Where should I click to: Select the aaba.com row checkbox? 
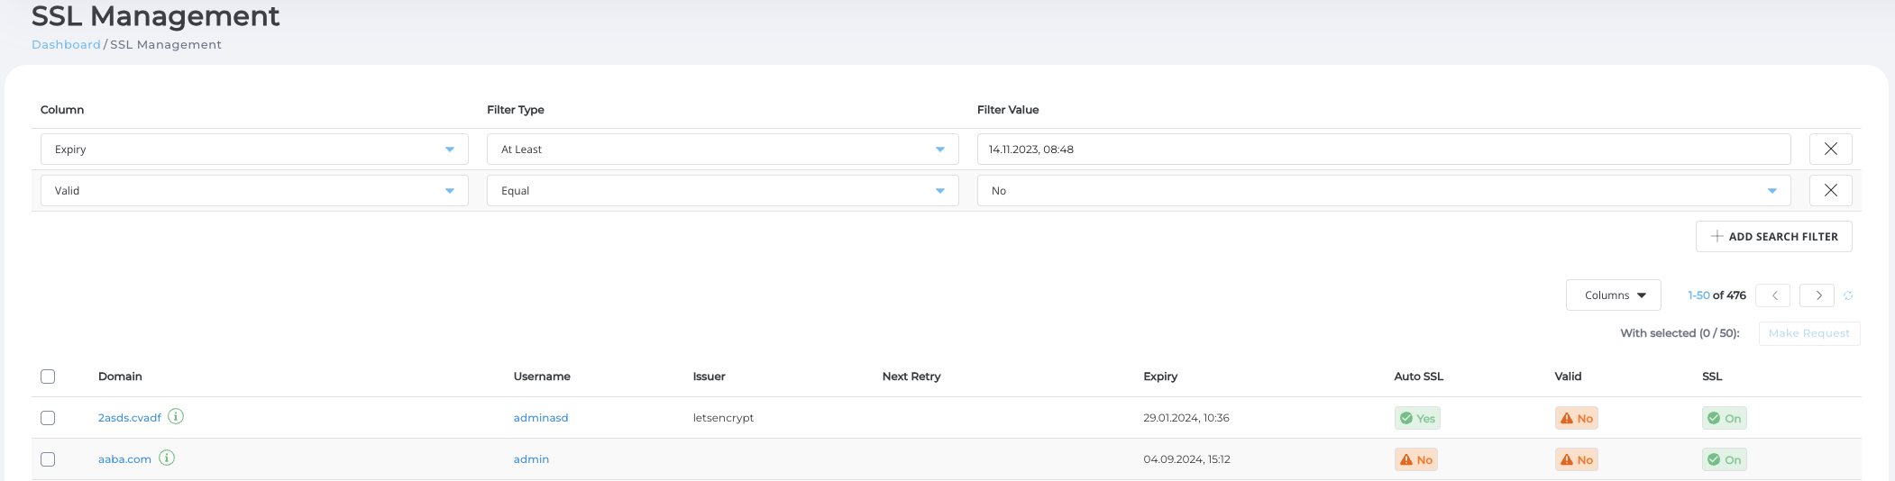pos(48,459)
